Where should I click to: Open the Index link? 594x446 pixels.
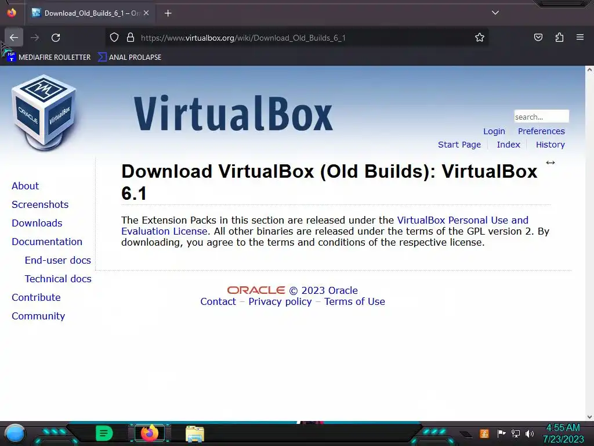508,145
